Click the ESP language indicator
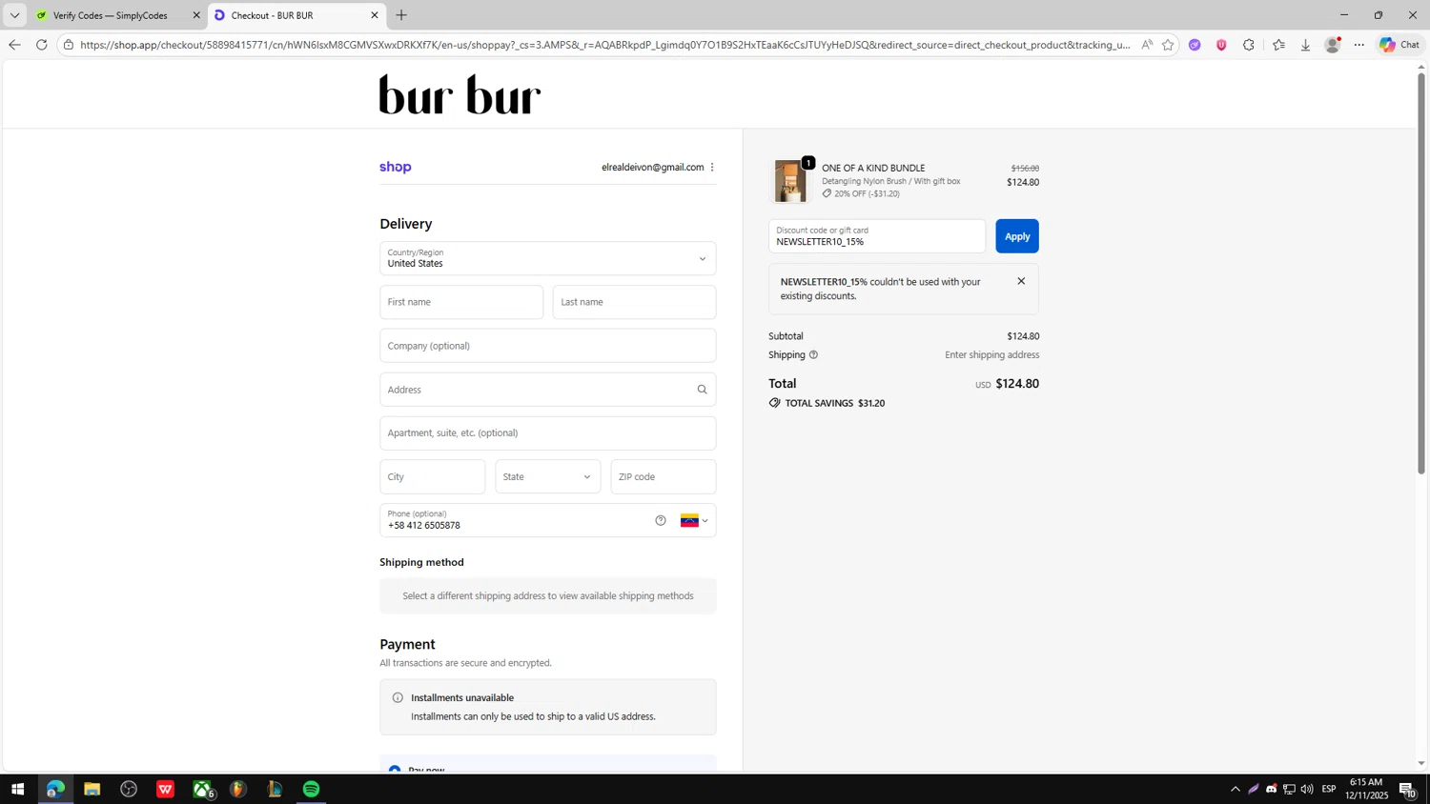 1329,789
